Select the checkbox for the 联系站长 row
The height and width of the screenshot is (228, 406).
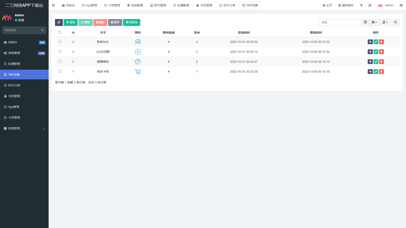coord(60,42)
